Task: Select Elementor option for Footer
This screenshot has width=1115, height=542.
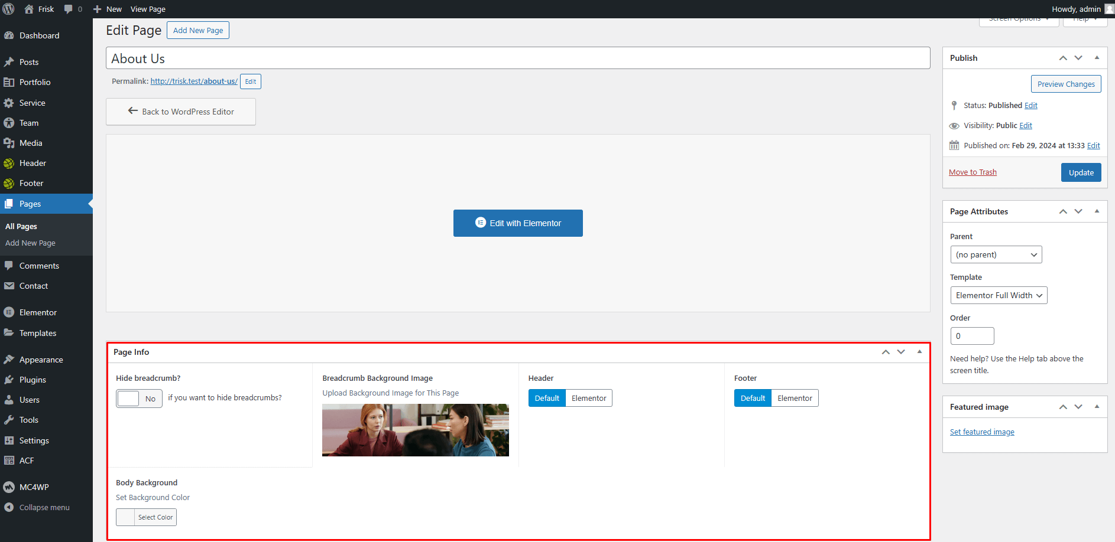Action: point(794,398)
